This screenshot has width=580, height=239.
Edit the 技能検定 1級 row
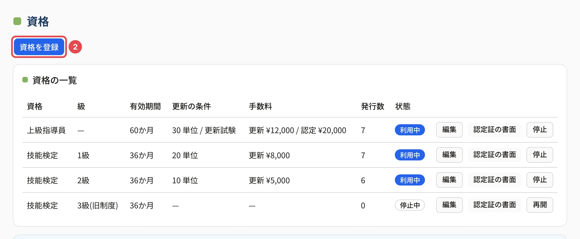[449, 155]
